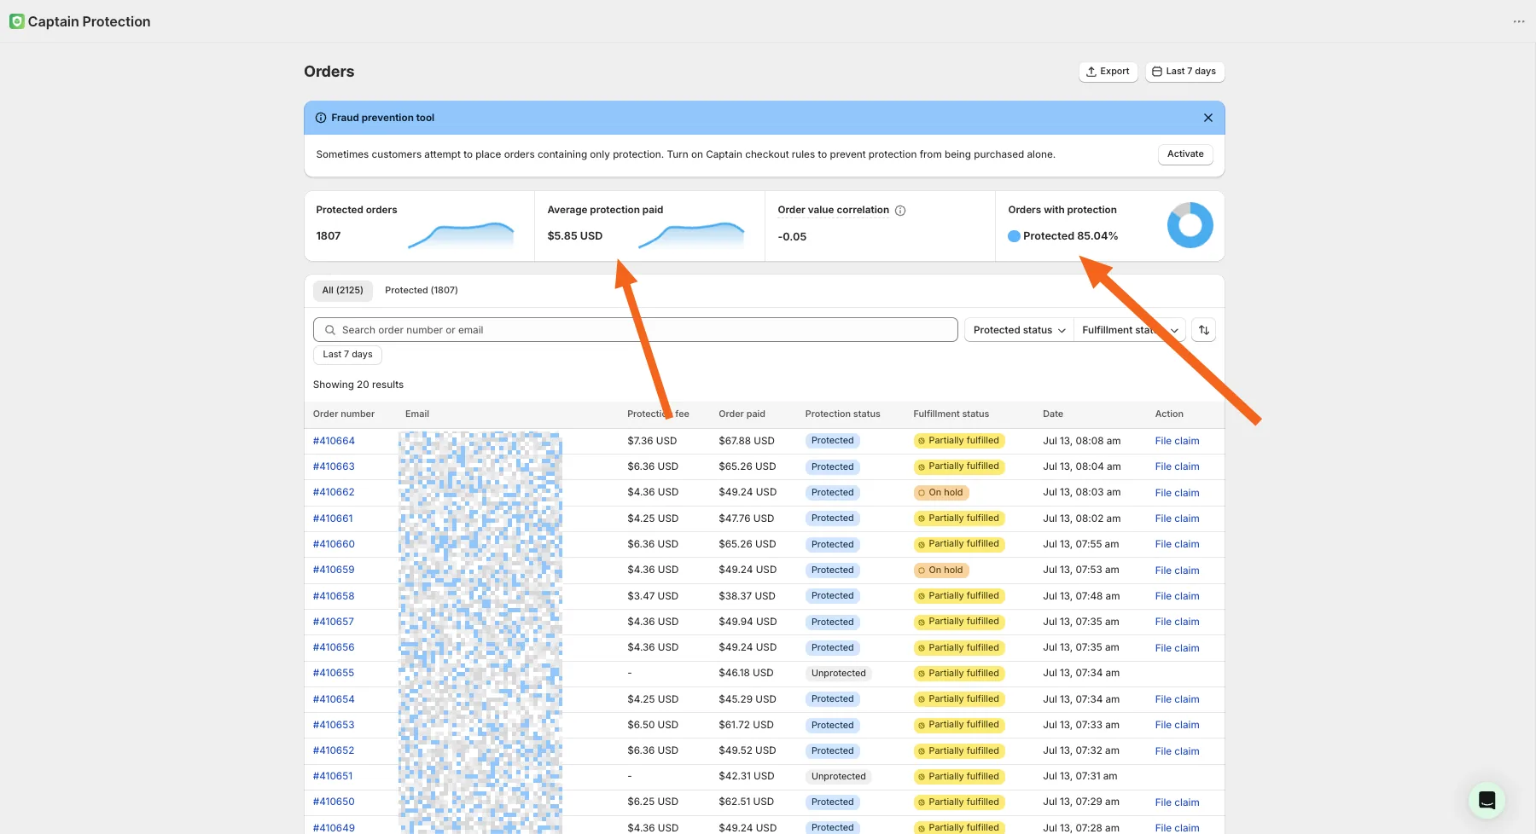Click the Fraud prevention info icon

(321, 118)
